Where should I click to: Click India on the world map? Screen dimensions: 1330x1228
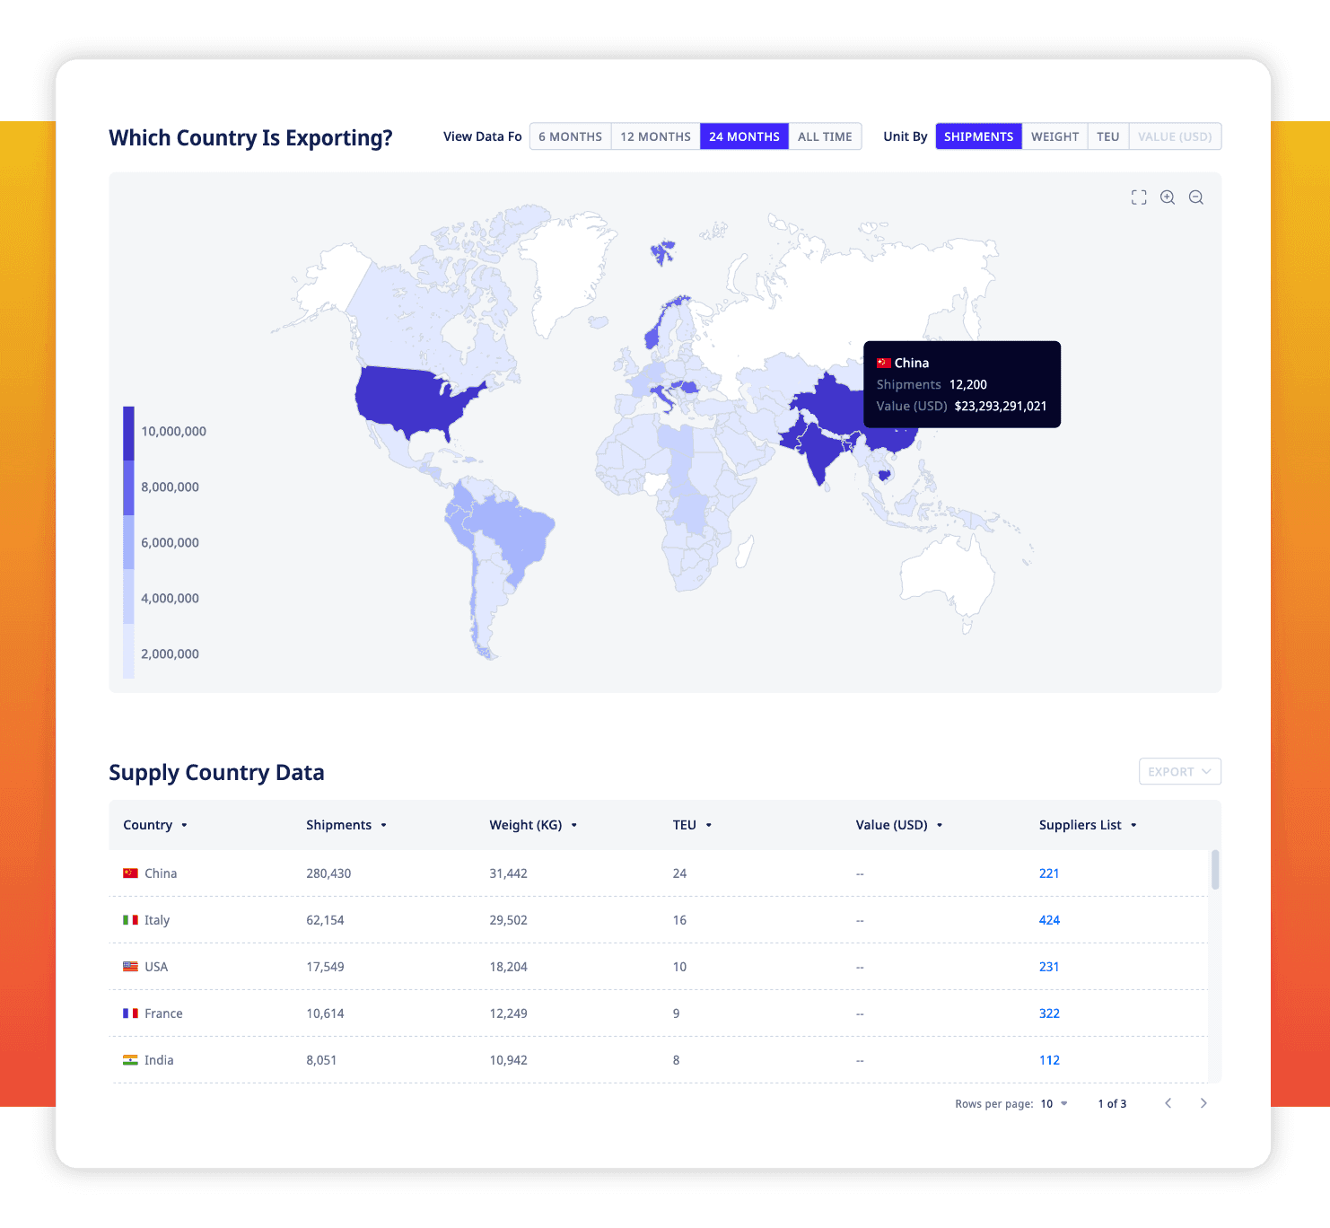[818, 452]
